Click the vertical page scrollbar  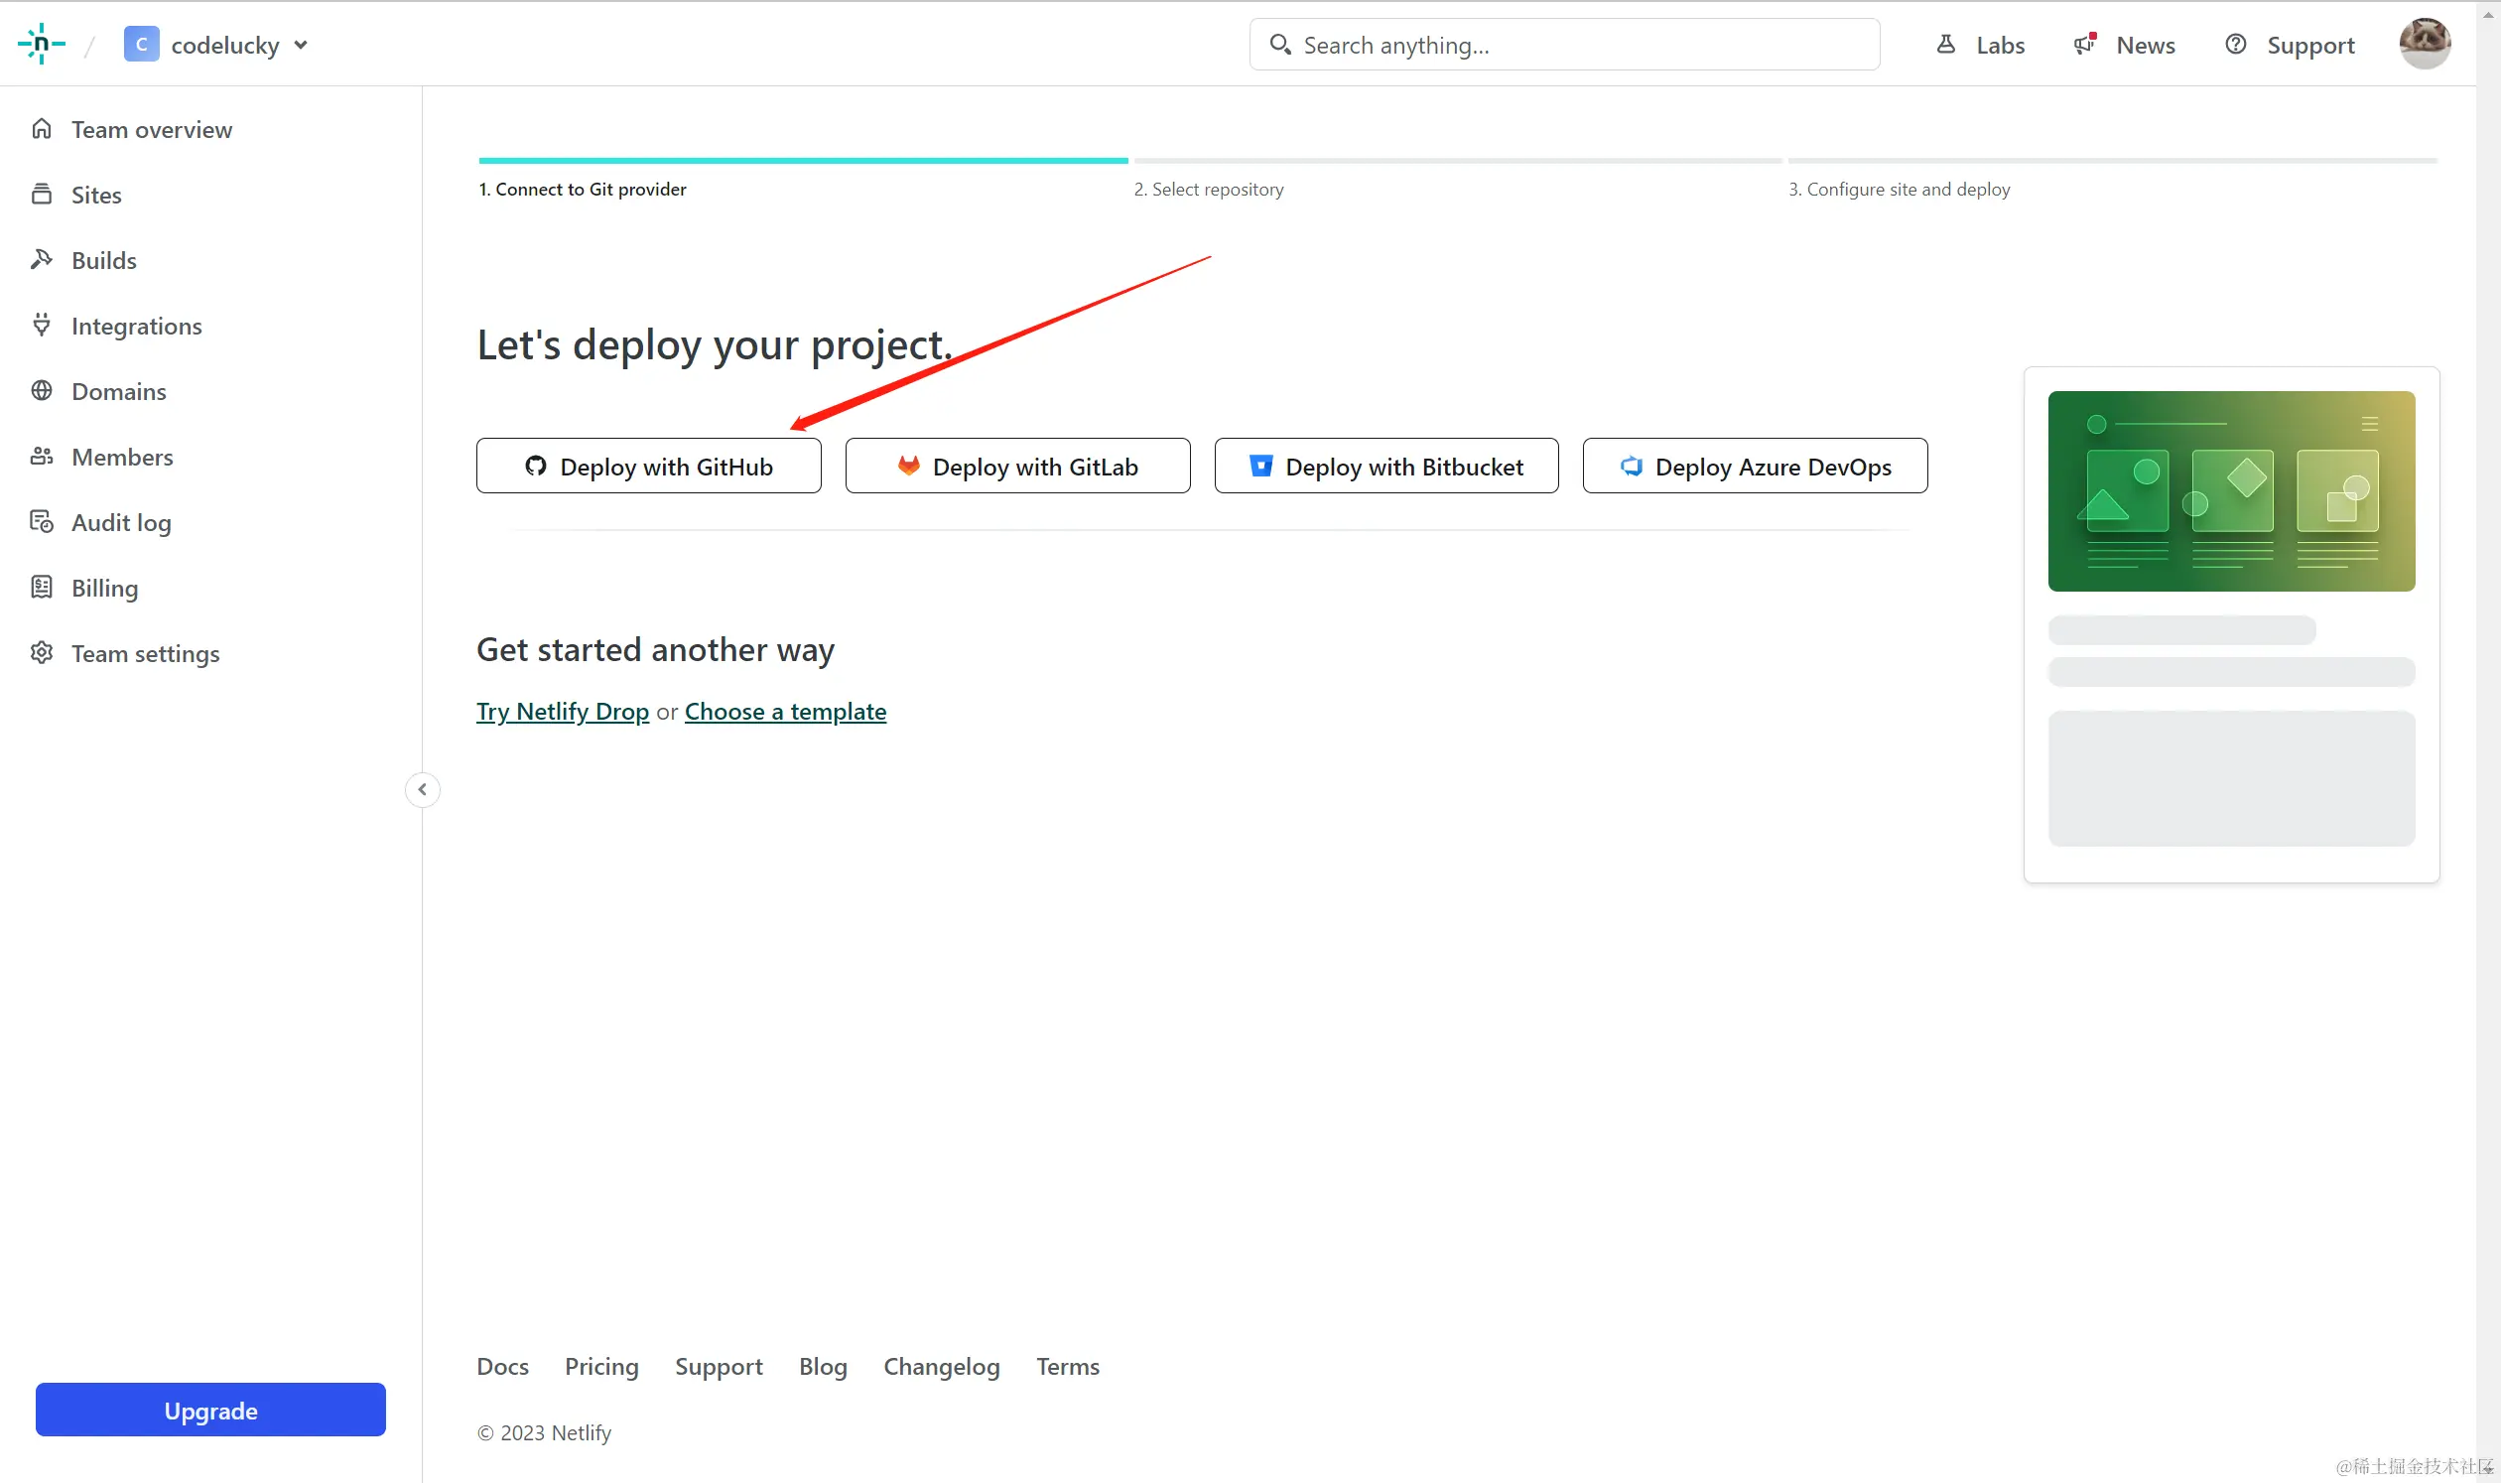(x=2488, y=741)
